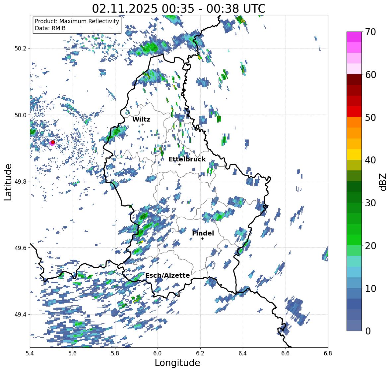Click the 70 tick label on the colorbar
Screen dimensions: 391x371
[370, 32]
